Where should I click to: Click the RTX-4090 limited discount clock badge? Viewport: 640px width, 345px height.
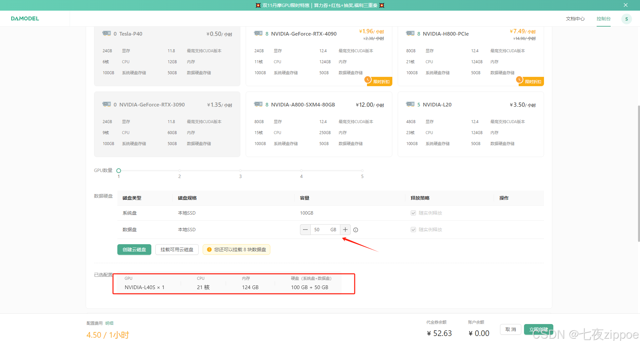[x=368, y=80]
